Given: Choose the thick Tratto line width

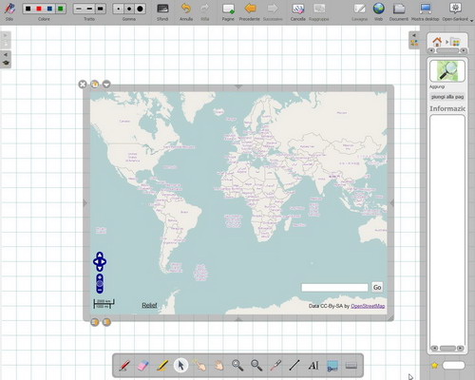Looking at the screenshot, I should (101, 9).
